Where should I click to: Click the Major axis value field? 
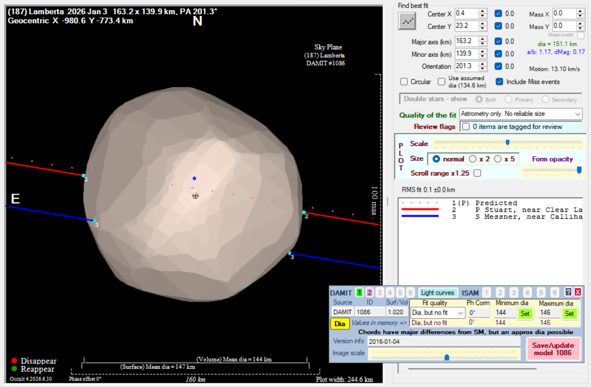(466, 41)
